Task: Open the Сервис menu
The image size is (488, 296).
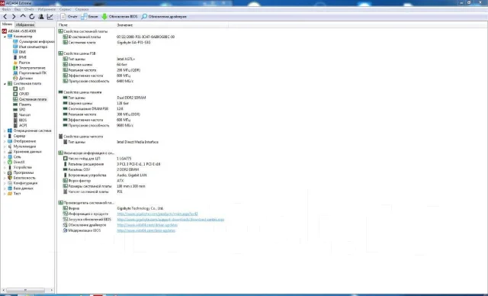Action: coord(65,9)
